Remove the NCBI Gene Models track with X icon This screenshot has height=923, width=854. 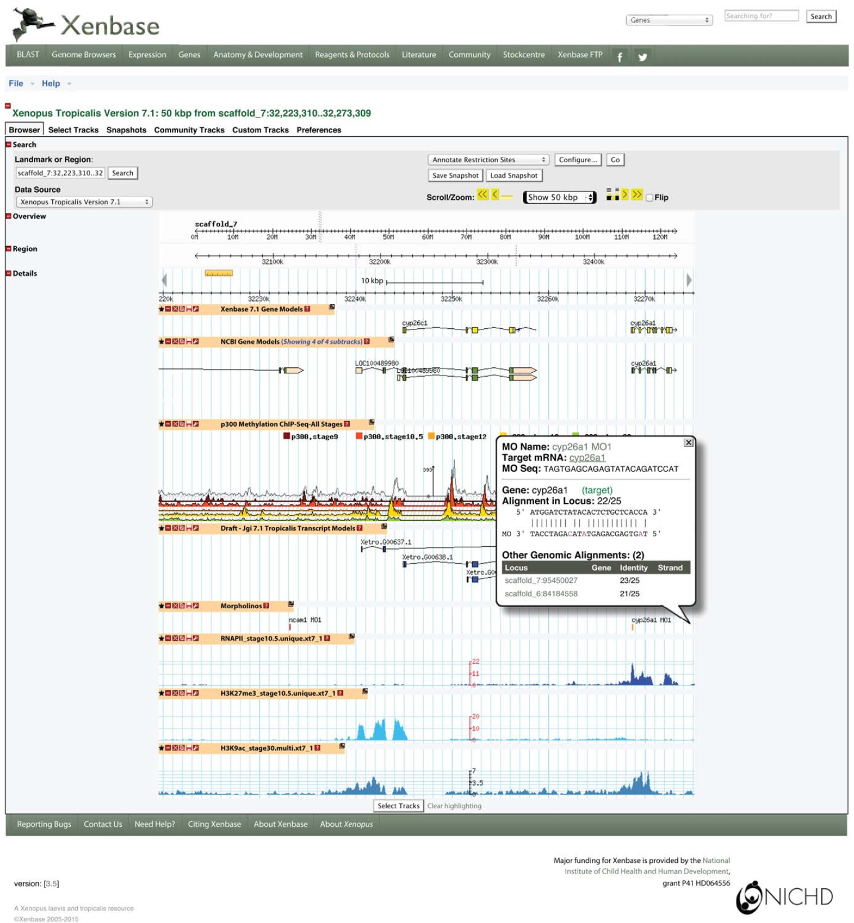pos(175,342)
